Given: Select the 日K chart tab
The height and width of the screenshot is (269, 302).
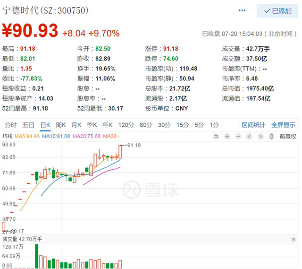Looking at the screenshot, I should 45,125.
